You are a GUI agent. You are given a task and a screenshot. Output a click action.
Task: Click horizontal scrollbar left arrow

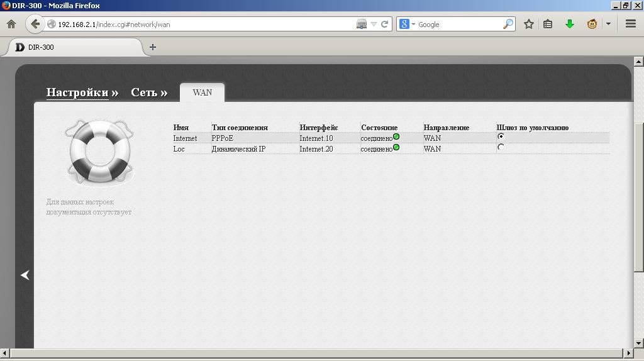pos(4,353)
